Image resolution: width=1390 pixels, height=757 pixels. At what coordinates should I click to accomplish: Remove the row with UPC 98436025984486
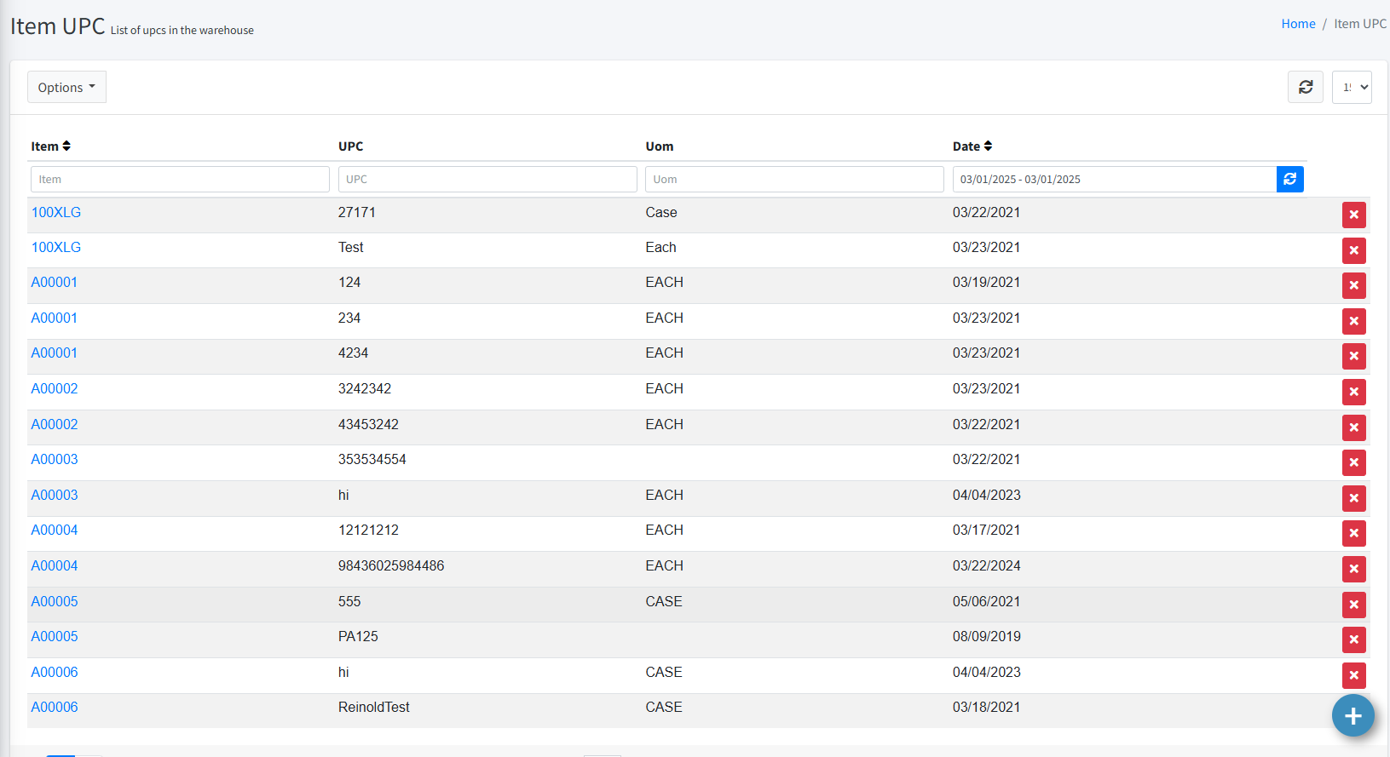pos(1353,569)
